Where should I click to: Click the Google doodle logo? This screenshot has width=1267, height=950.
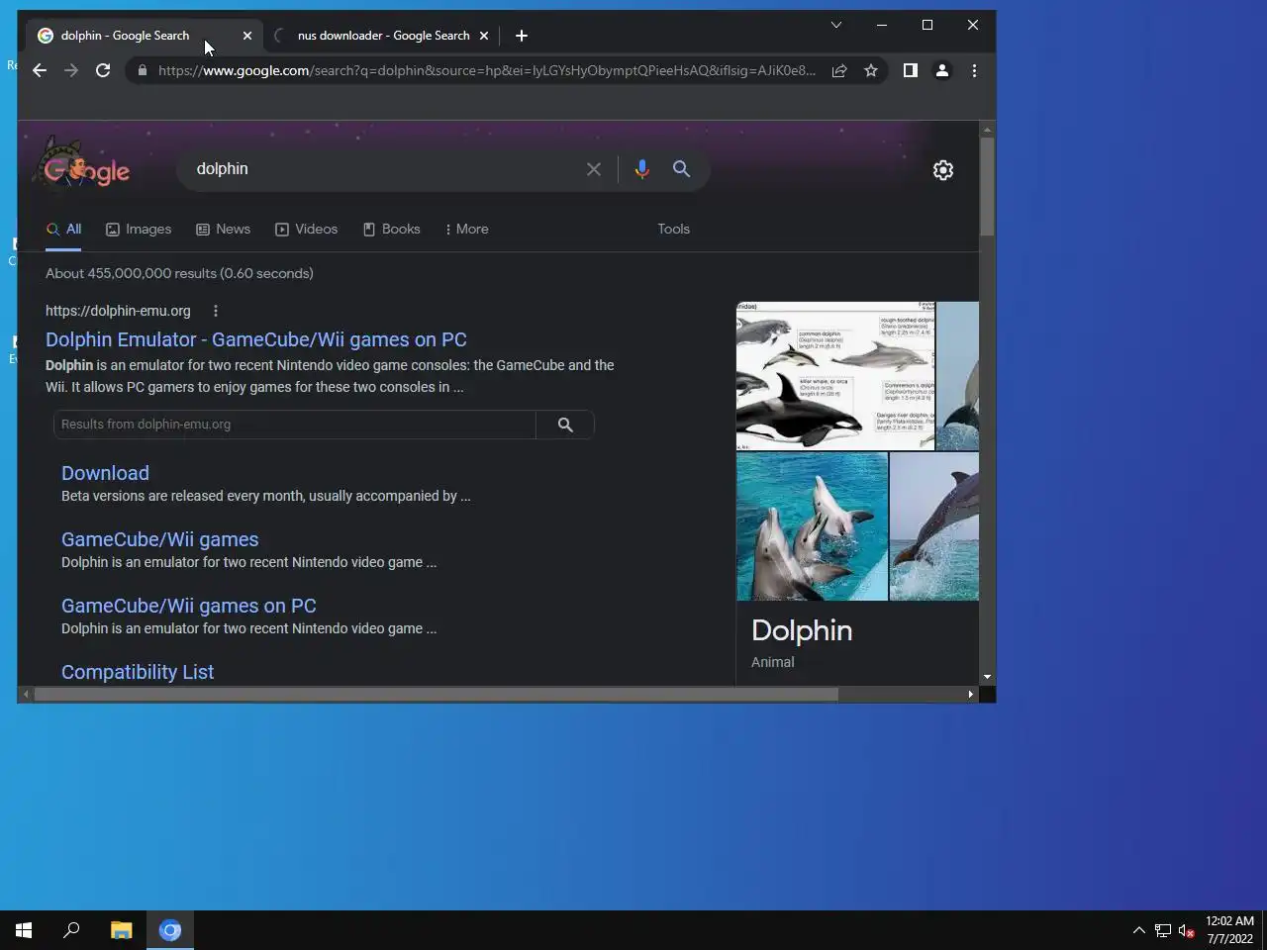tap(84, 164)
